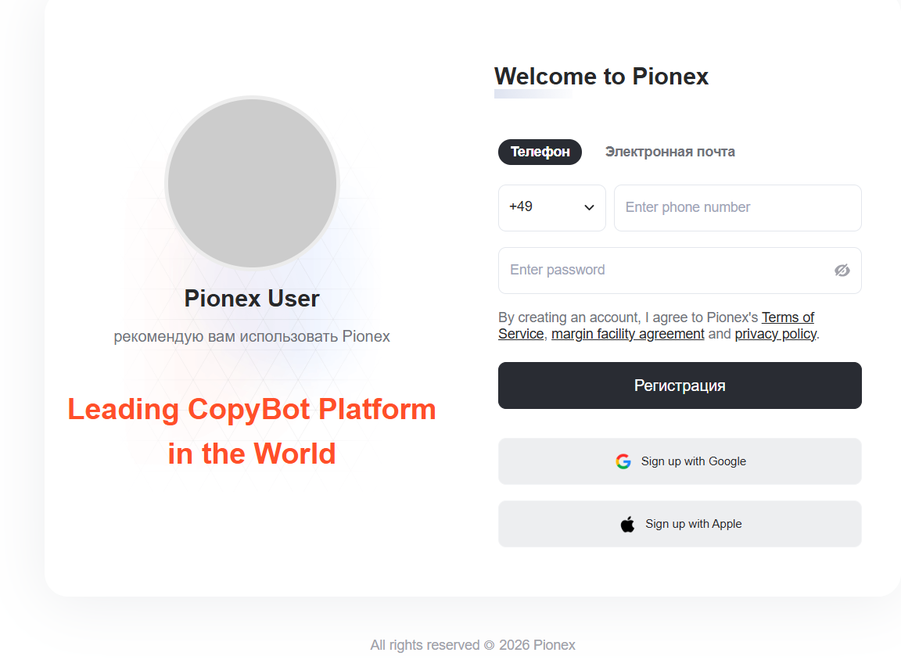The height and width of the screenshot is (667, 901).
Task: Switch to the Электронная почта tab
Action: tap(669, 152)
